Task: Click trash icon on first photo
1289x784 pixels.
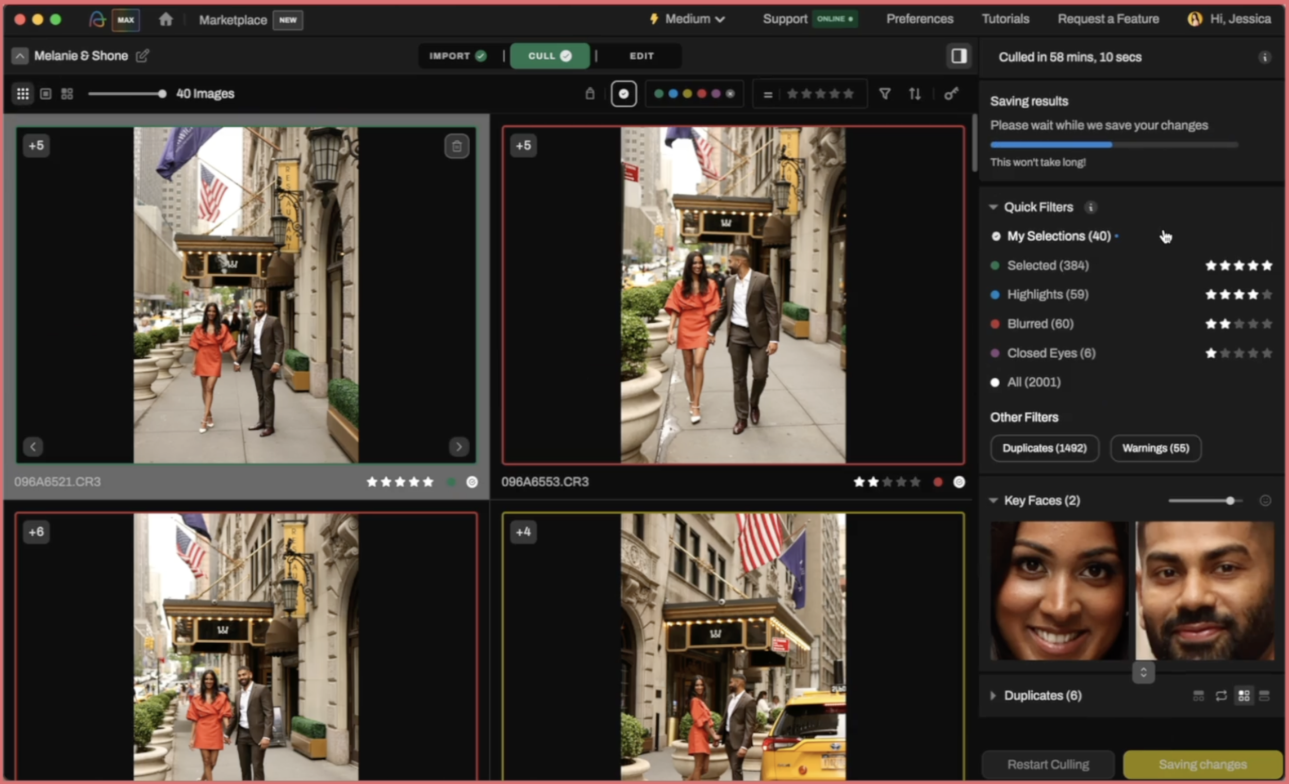Action: [457, 146]
